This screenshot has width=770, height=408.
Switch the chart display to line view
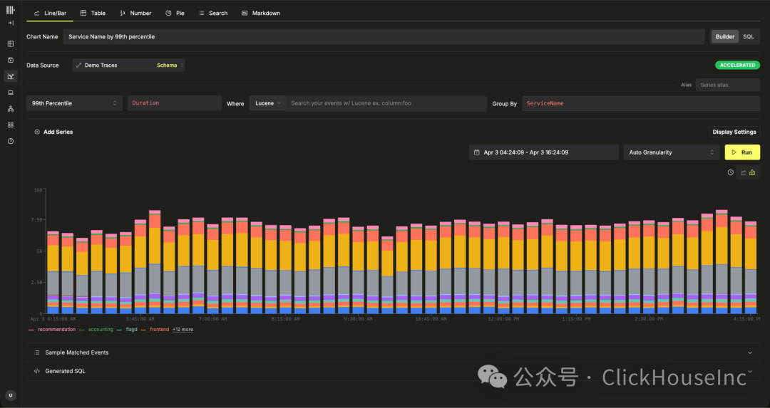744,172
